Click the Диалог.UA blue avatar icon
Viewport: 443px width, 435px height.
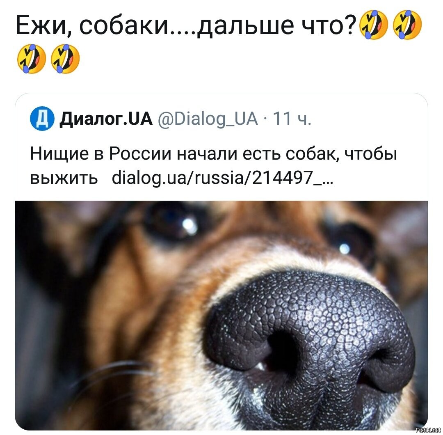click(x=42, y=119)
